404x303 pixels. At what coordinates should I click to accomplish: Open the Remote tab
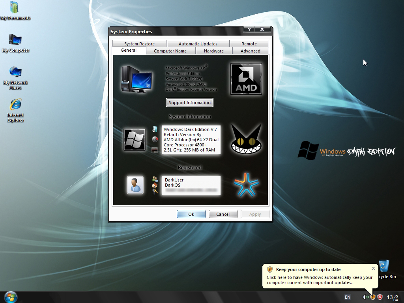(249, 43)
